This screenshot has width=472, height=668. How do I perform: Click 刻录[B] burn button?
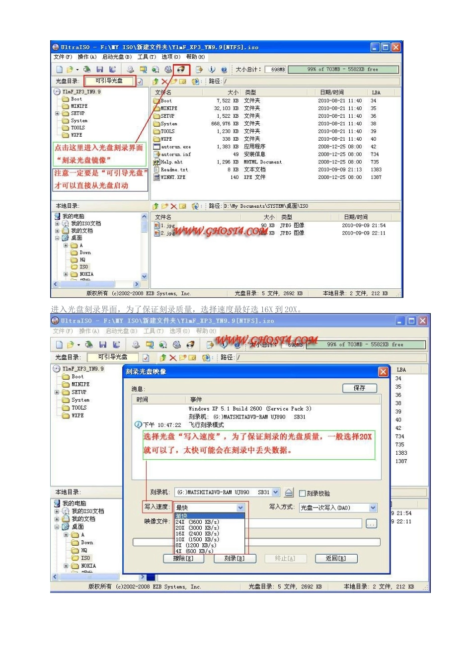click(234, 559)
